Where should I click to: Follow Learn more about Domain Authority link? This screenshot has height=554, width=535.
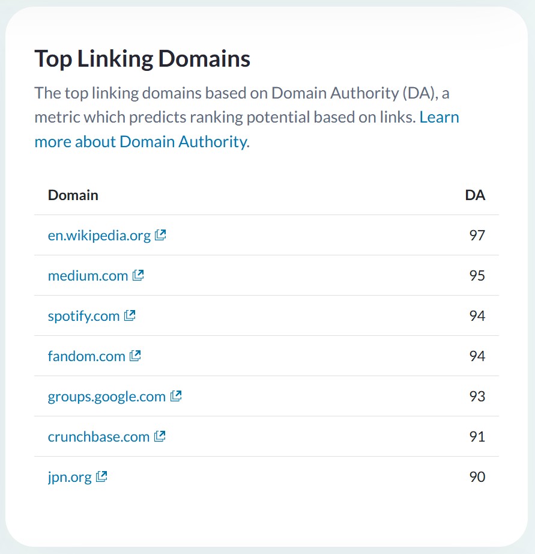141,142
